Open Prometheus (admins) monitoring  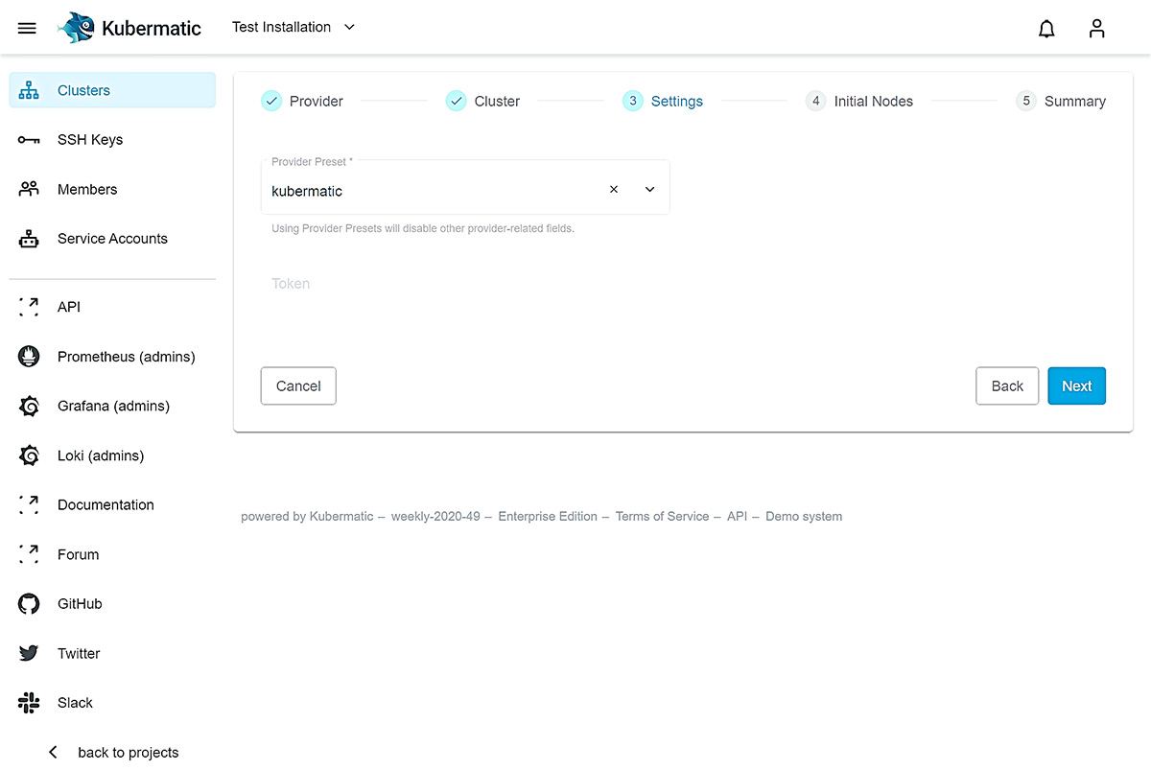click(x=29, y=356)
